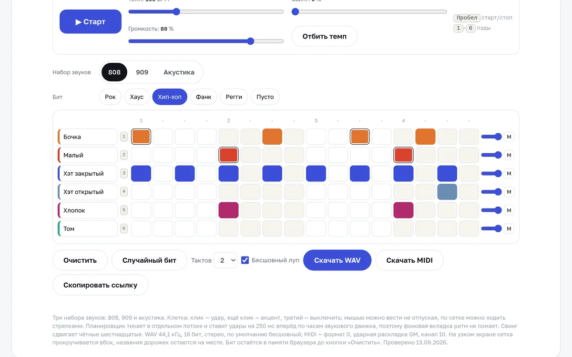This screenshot has height=357, width=572.
Task: Adjust the Бочка track volume slider
Action: [x=491, y=137]
